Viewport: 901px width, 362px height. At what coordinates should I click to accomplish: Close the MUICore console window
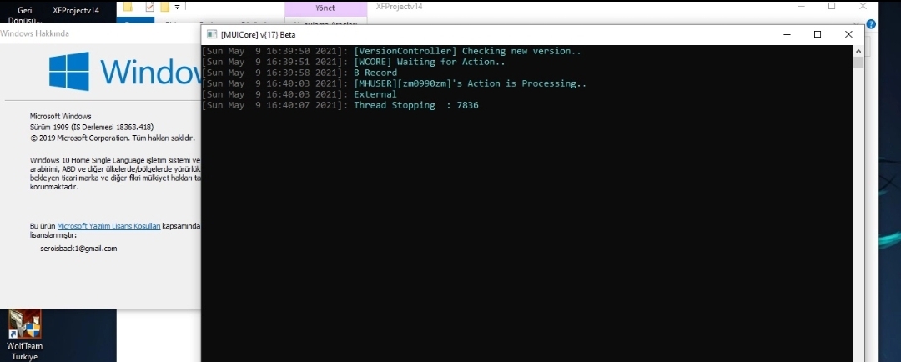(x=848, y=34)
